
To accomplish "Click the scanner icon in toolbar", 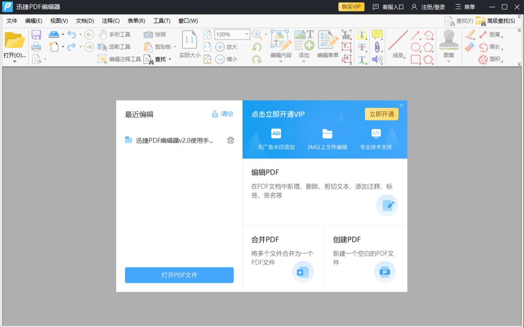I will point(54,34).
